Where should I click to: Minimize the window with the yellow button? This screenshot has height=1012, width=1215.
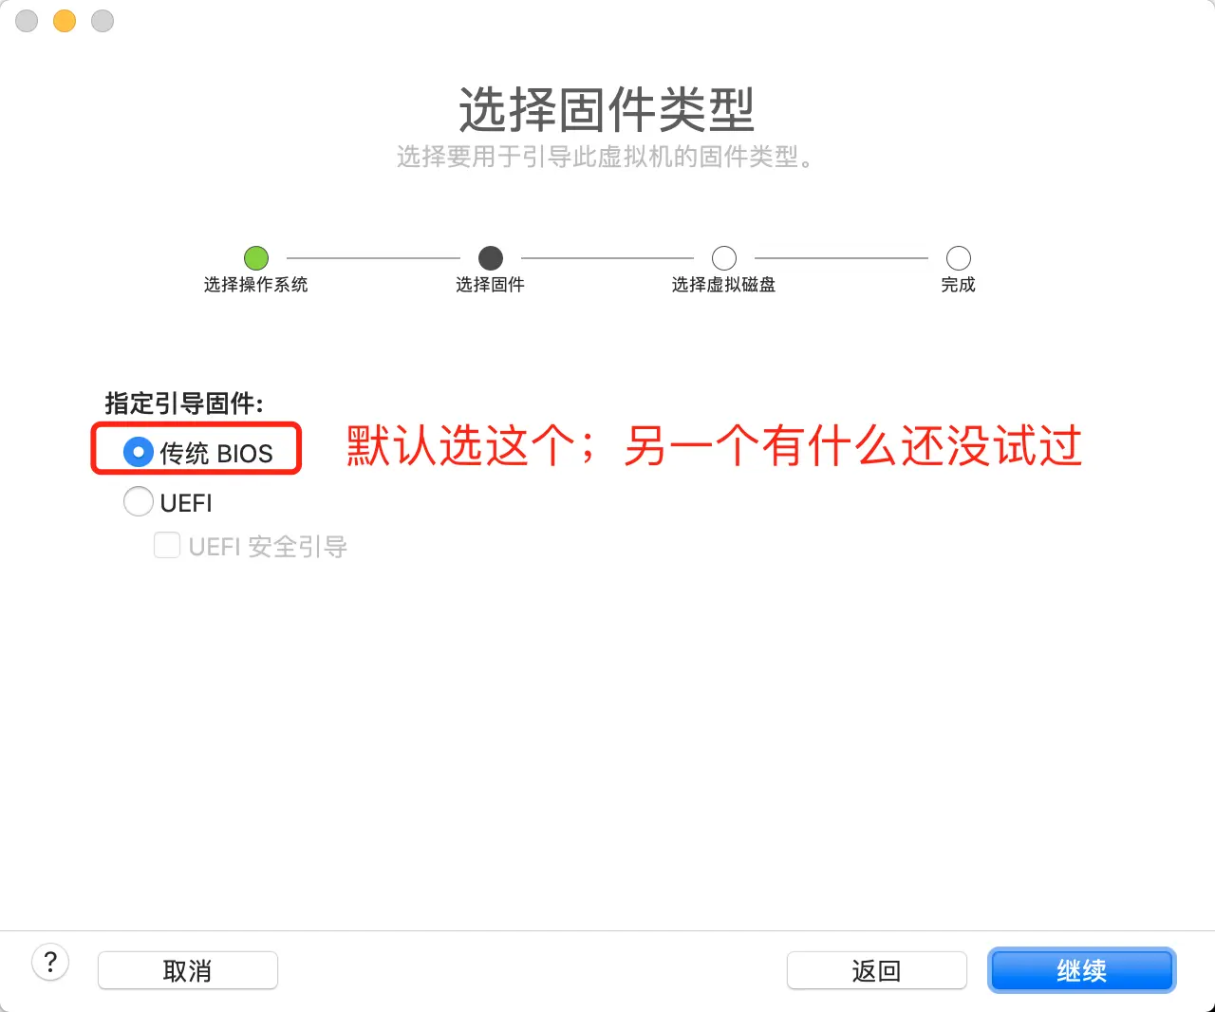pyautogui.click(x=65, y=21)
